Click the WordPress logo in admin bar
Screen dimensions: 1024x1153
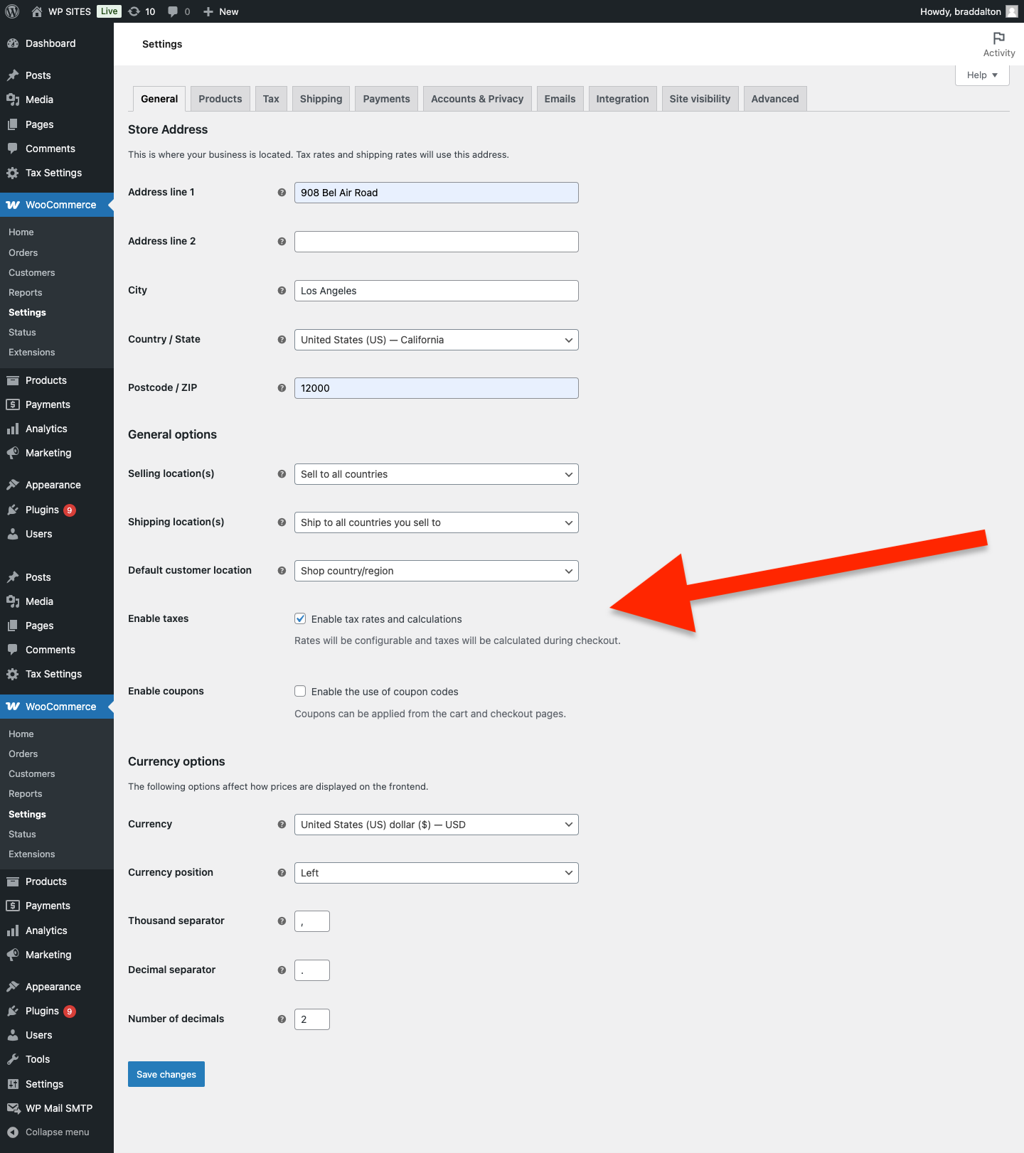(12, 11)
